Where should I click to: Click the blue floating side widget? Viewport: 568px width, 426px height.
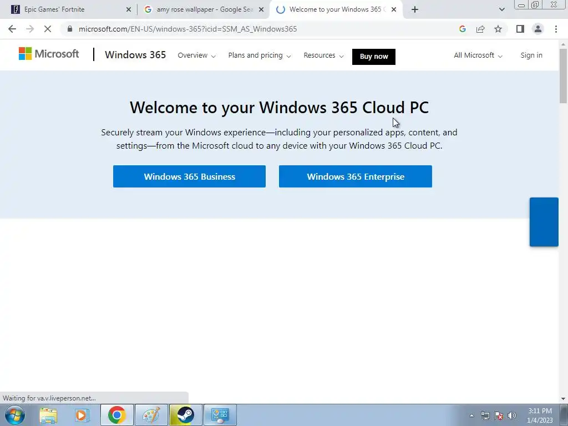[544, 222]
